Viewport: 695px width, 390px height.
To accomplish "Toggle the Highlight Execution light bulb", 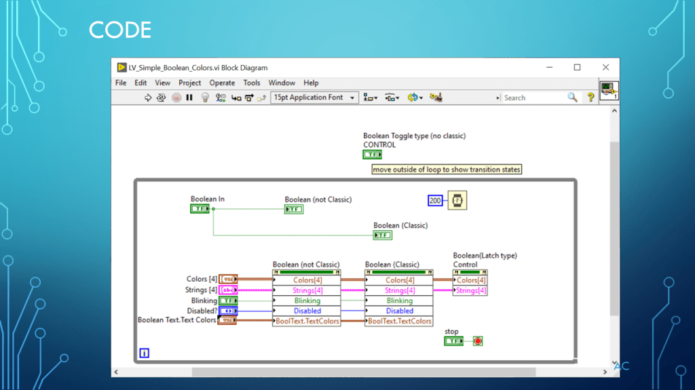I will (205, 97).
